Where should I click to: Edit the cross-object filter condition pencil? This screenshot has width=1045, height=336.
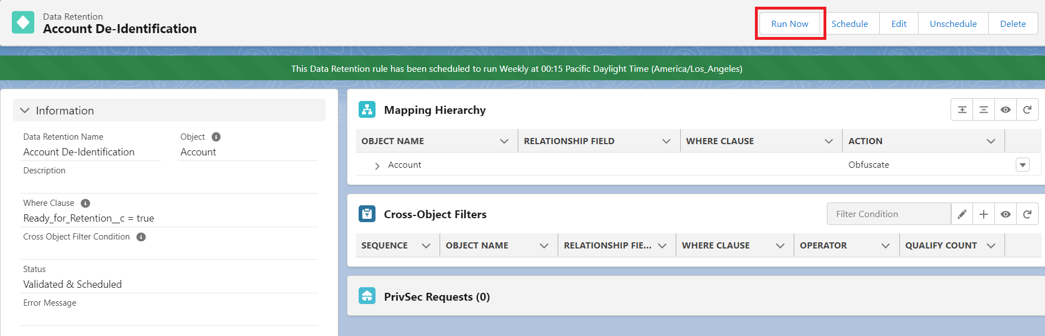(962, 214)
